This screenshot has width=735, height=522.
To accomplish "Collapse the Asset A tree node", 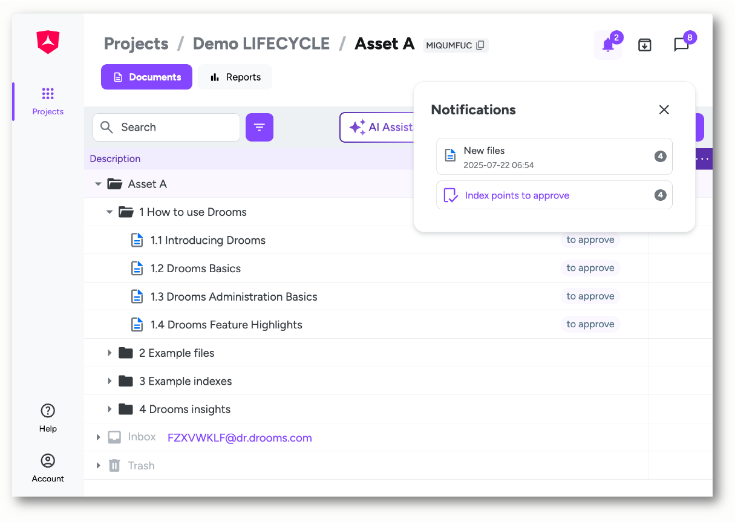I will [x=98, y=184].
